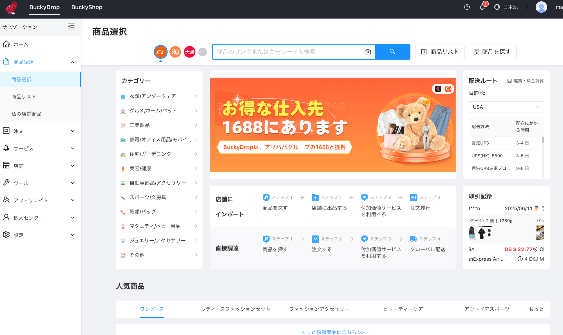Click the product search input field
The height and width of the screenshot is (335, 563).
(289, 52)
